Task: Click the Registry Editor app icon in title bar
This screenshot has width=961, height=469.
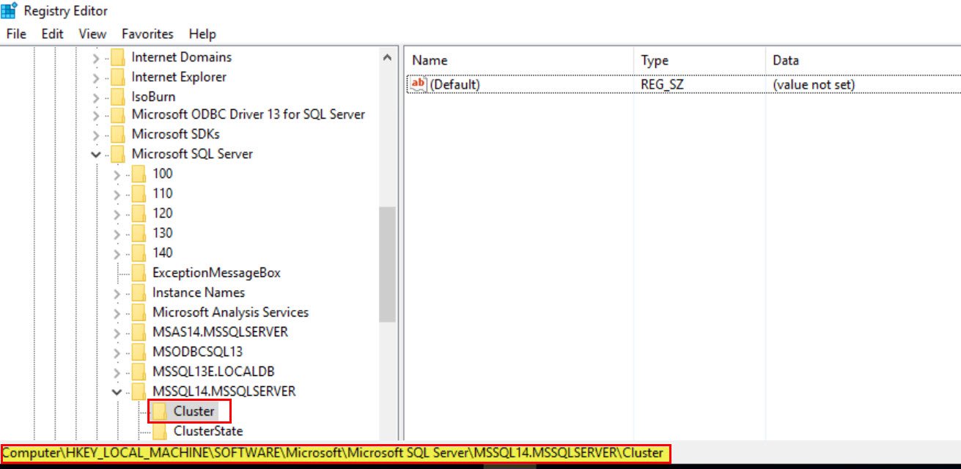Action: [10, 11]
